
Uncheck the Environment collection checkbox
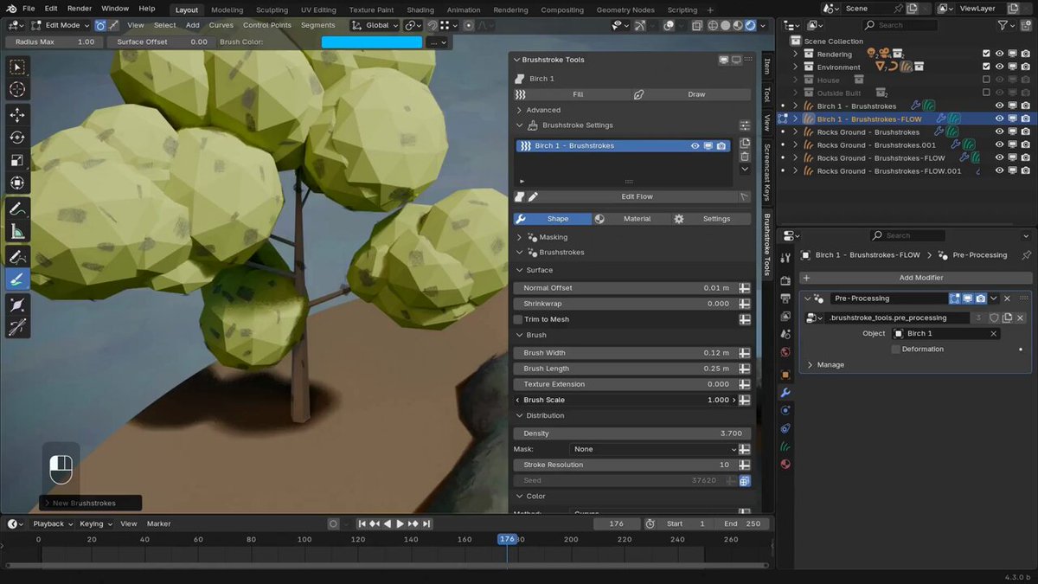tap(986, 67)
